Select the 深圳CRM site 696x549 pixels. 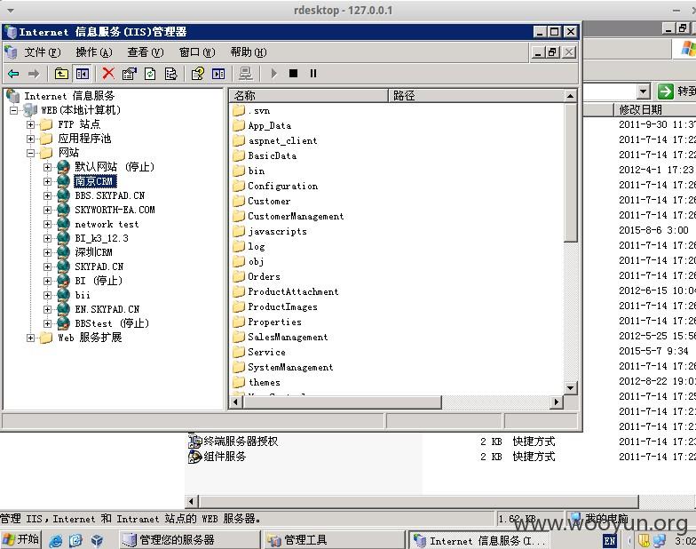pos(94,252)
